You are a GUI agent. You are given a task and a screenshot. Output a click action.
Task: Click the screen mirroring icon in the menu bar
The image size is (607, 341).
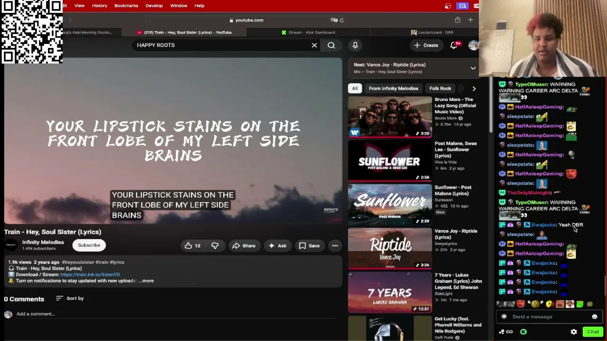pos(462,6)
